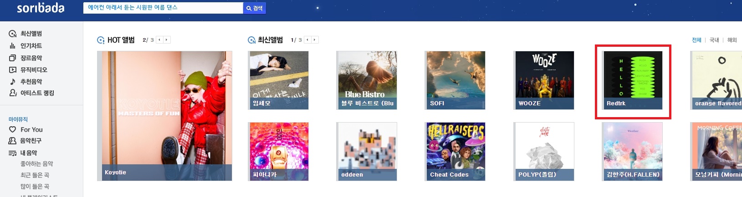Open 인기차트 in the sidebar
The width and height of the screenshot is (742, 197).
[31, 46]
